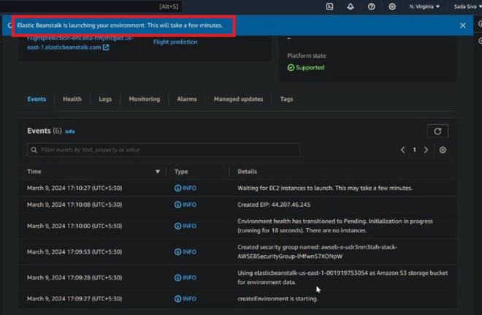Open the Monitoring tab

(x=144, y=99)
